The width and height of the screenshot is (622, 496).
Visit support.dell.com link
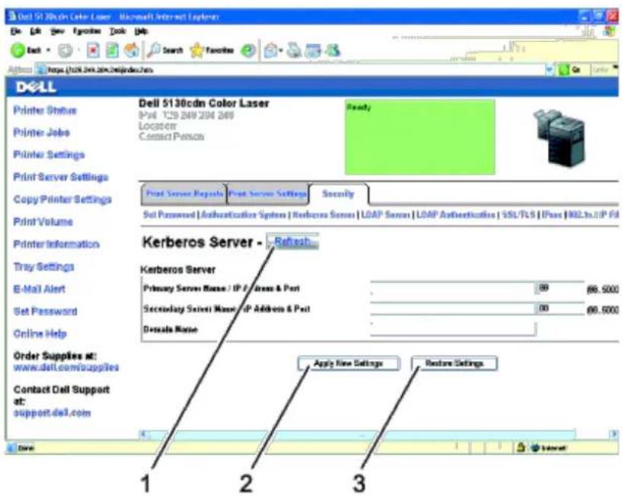[x=52, y=413]
